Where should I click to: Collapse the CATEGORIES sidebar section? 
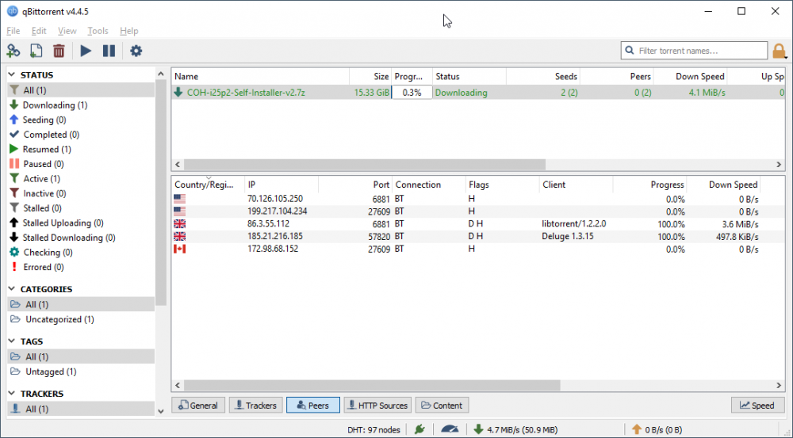point(13,289)
